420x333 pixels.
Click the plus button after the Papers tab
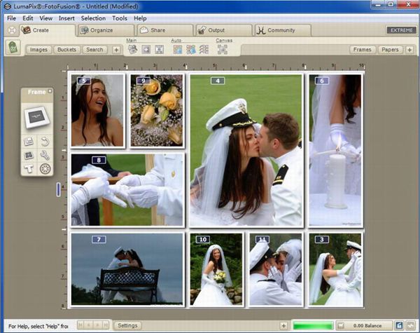(x=409, y=50)
